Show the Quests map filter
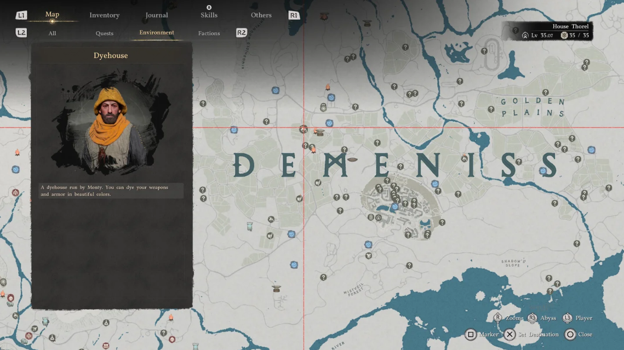This screenshot has height=350, width=624. point(104,33)
